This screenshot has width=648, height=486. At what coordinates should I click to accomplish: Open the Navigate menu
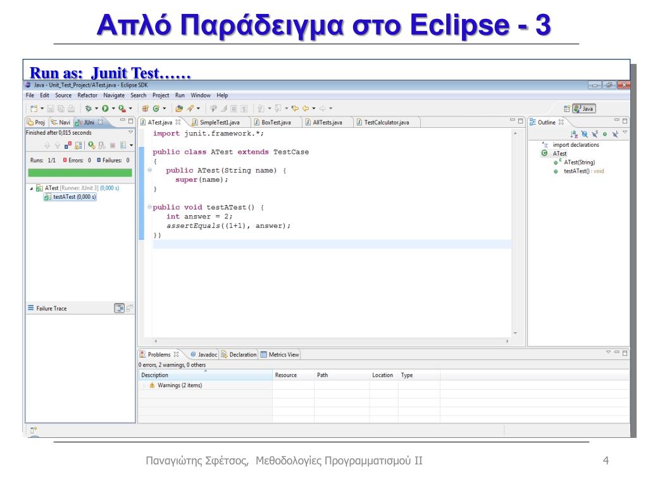pyautogui.click(x=114, y=95)
